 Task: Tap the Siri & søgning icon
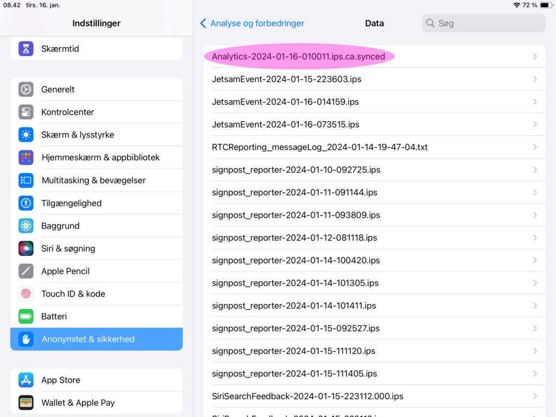pos(26,249)
